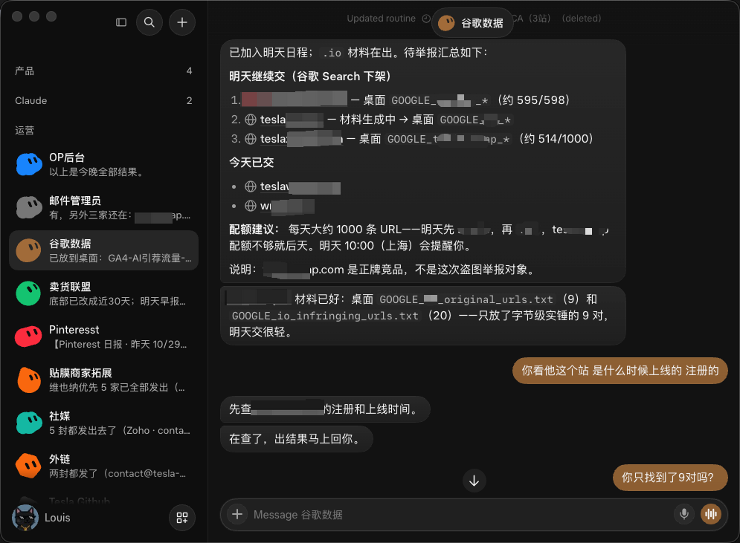
Task: Click the green 卖货联盟 avatar icon
Action: coord(29,293)
